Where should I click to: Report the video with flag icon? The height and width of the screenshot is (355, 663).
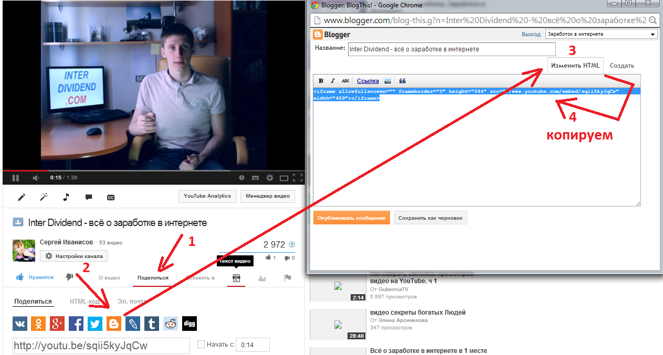[287, 278]
